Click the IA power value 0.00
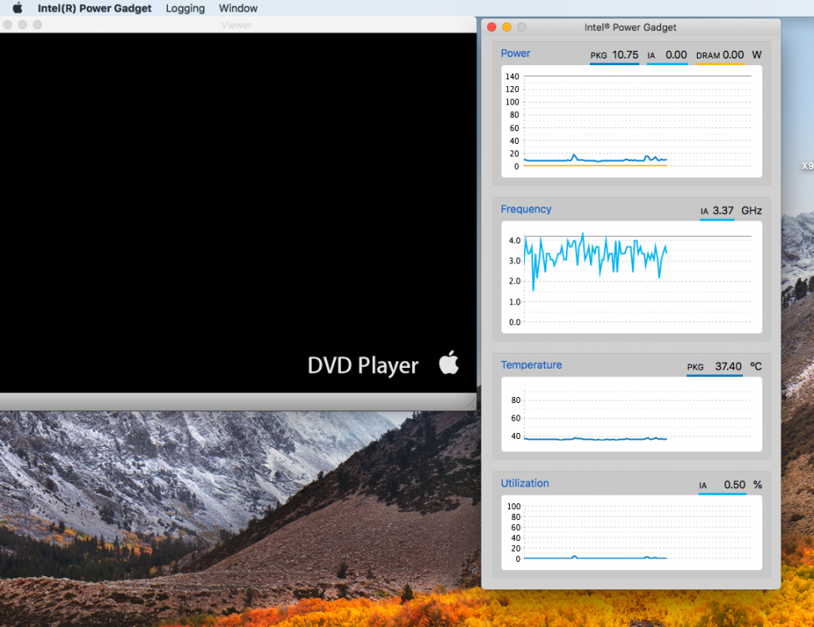 (676, 54)
